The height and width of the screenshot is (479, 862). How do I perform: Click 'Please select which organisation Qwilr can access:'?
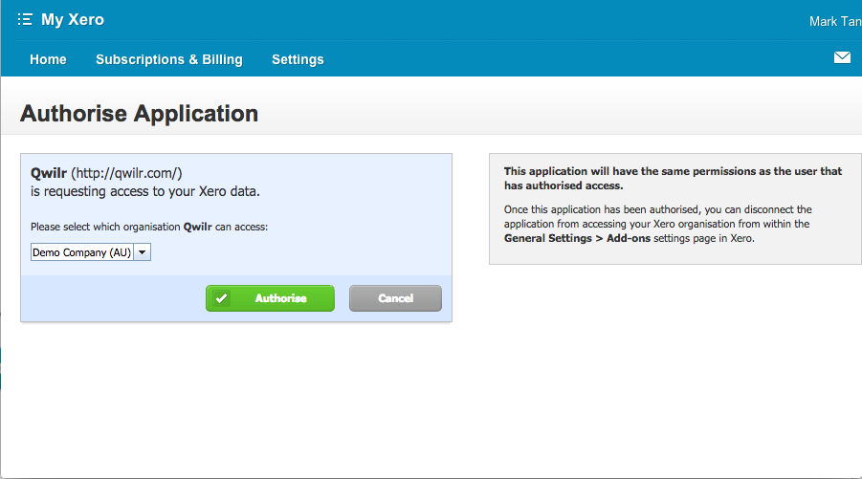click(x=149, y=227)
